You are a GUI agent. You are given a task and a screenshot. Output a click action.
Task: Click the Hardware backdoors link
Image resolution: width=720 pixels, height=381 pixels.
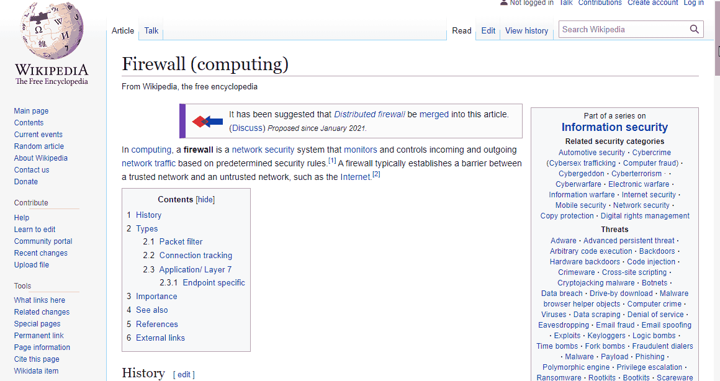(585, 262)
